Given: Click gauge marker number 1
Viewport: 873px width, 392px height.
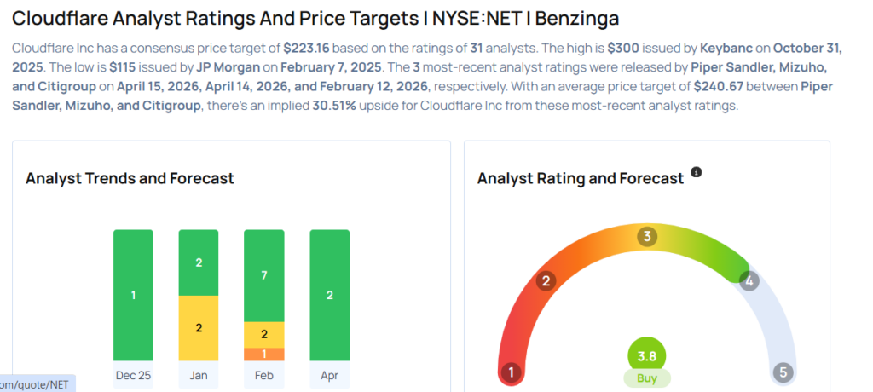Looking at the screenshot, I should pyautogui.click(x=512, y=372).
